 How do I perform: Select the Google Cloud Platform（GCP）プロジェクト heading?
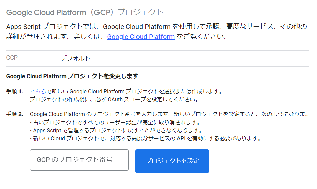pyautogui.click(x=84, y=12)
